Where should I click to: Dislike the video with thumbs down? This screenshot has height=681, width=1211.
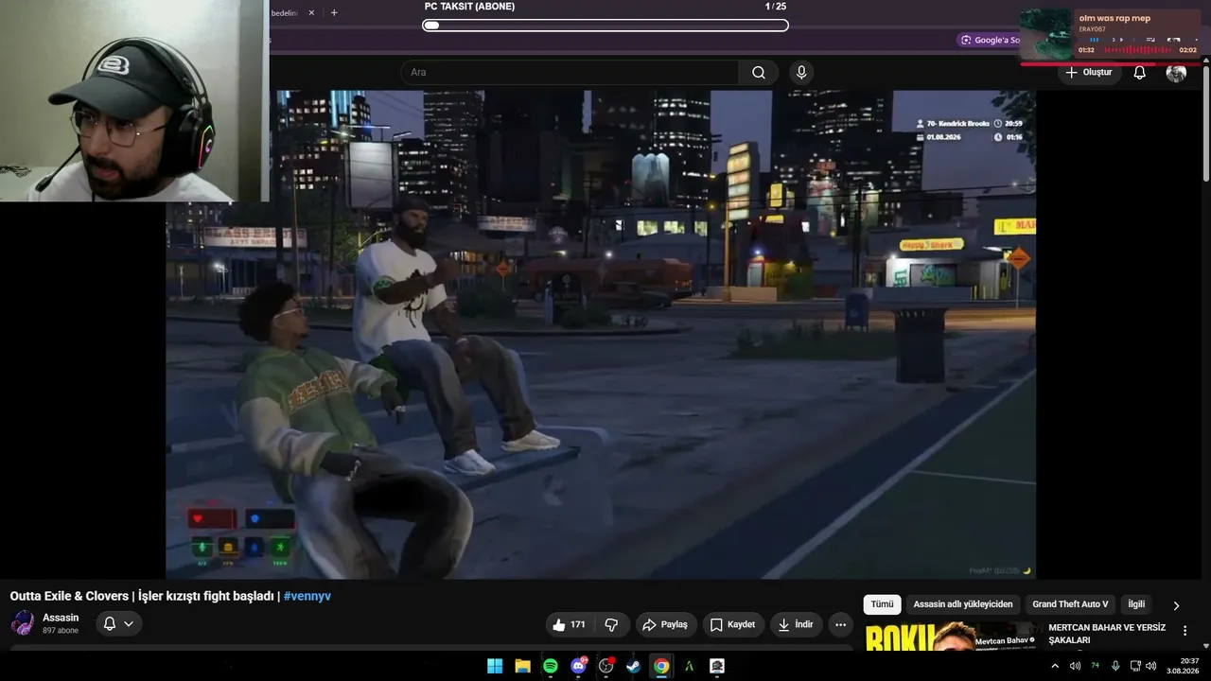[611, 624]
